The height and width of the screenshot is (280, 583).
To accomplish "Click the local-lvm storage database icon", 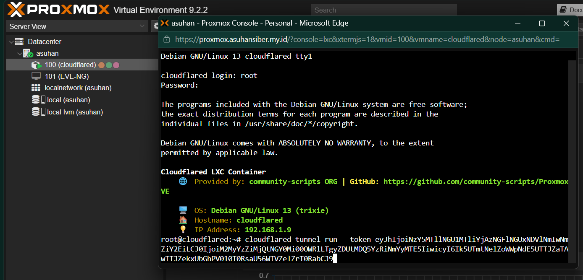I will pos(36,112).
